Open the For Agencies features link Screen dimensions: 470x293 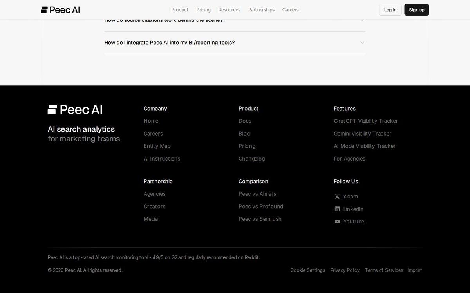350,159
